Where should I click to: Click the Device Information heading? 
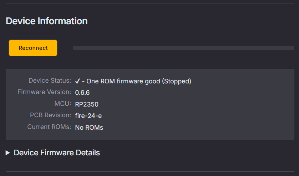tap(47, 21)
